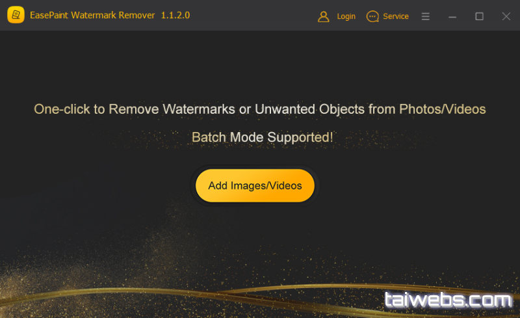Click the Service chat bubble icon
The height and width of the screenshot is (318, 520).
pos(372,16)
